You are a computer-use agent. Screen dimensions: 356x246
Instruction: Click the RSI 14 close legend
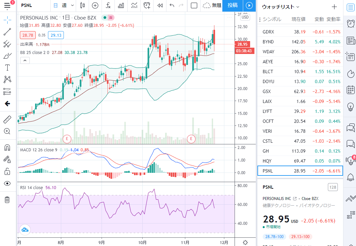pyautogui.click(x=31, y=188)
